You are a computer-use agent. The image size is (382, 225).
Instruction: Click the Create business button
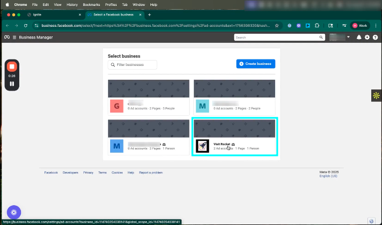[256, 64]
